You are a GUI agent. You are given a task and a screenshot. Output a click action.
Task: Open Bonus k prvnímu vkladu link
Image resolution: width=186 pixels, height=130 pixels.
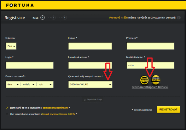coord(58,114)
